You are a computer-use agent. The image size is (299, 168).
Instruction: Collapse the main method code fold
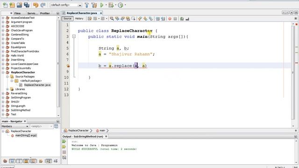tap(74, 36)
